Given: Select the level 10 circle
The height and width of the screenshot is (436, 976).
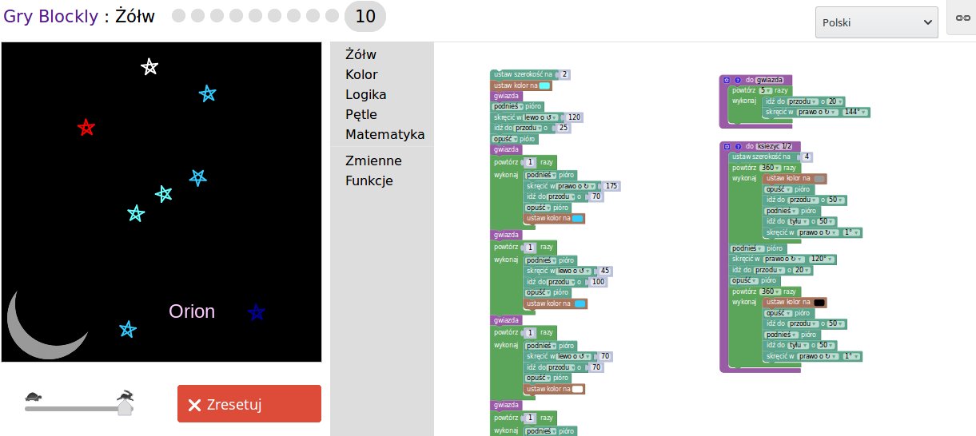Looking at the screenshot, I should coord(365,17).
